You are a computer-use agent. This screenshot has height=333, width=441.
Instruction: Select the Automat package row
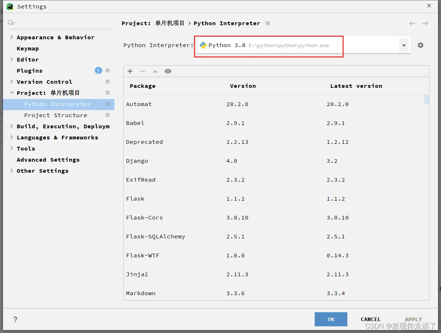274,104
